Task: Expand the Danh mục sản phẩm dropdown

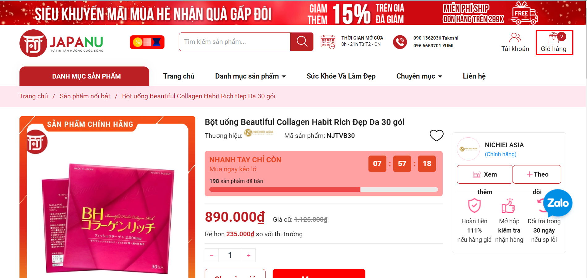Action: pyautogui.click(x=250, y=76)
